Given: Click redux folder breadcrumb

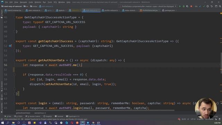Looking at the screenshot, I should (34, 6).
